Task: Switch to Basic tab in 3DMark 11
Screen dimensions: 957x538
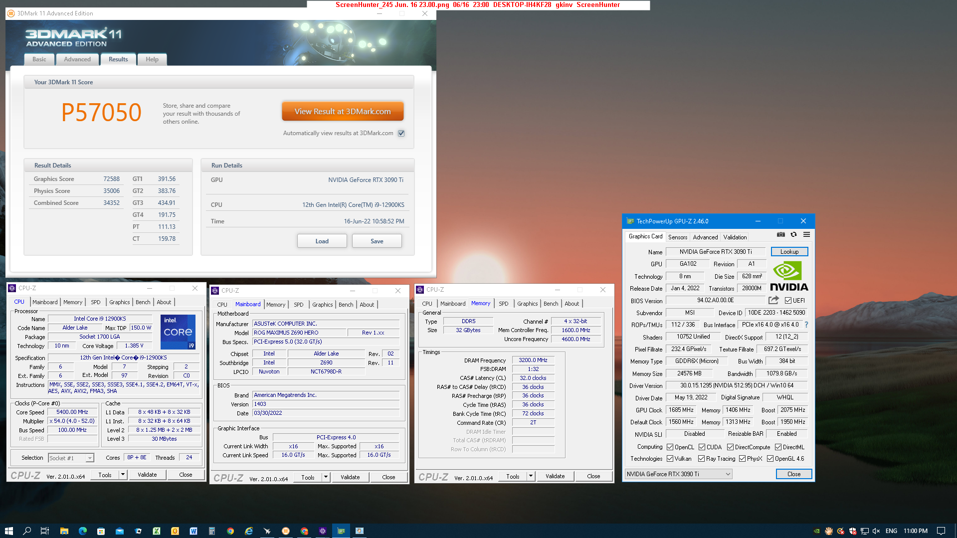Action: pos(39,59)
